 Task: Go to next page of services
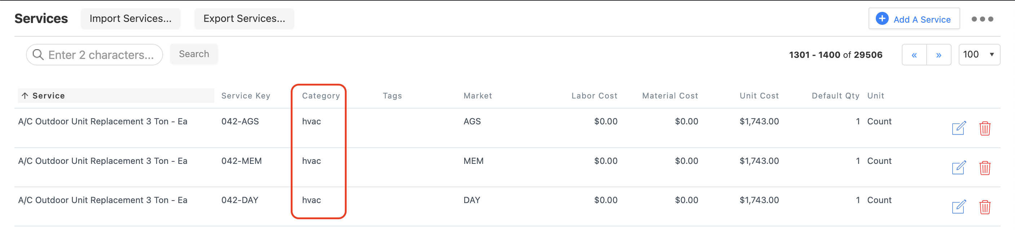[x=939, y=55]
